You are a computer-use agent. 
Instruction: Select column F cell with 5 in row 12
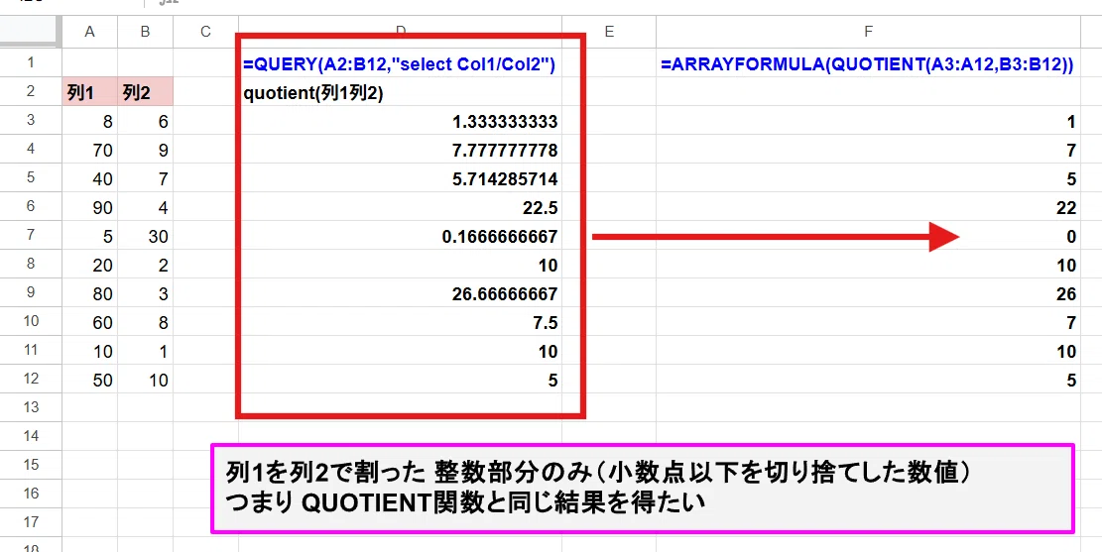[x=869, y=380]
